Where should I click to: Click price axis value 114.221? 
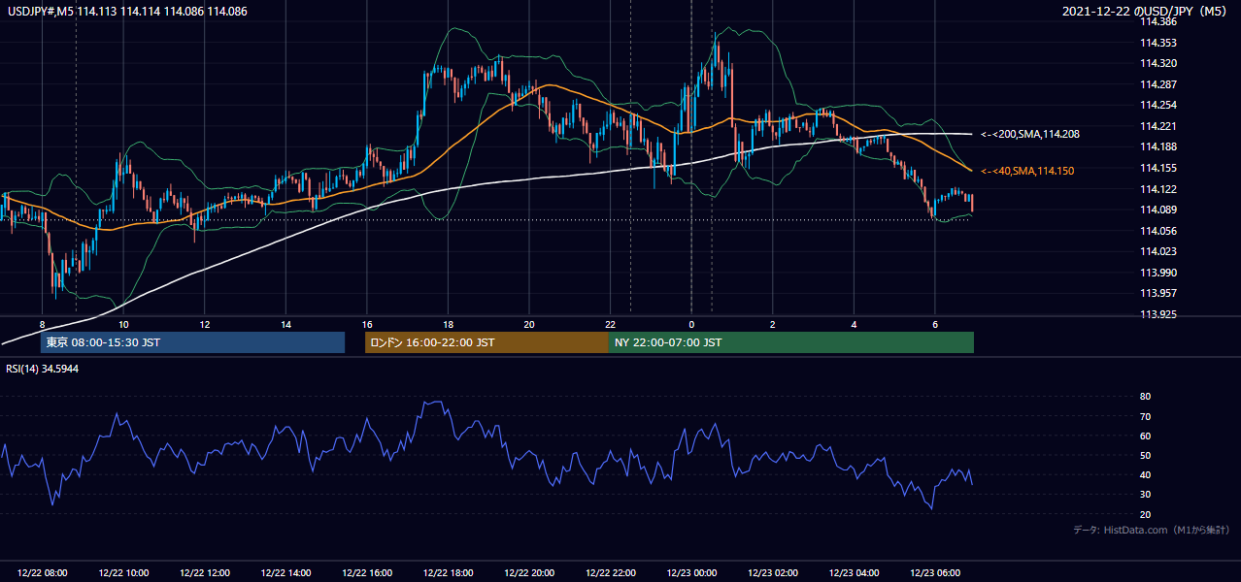(1158, 126)
